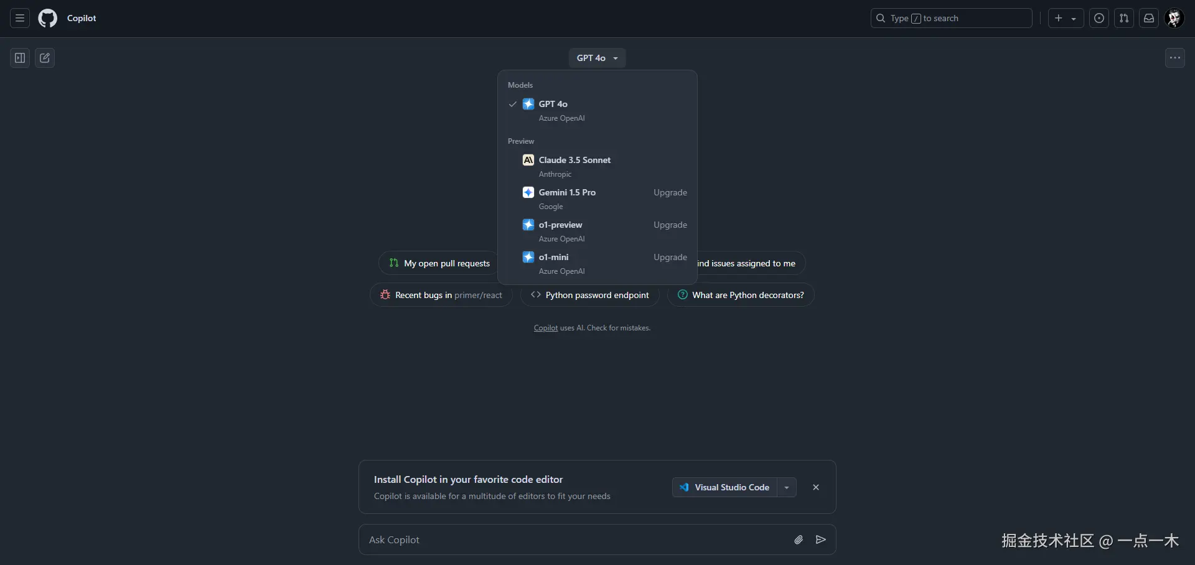Screen dimensions: 1195x565
Task: Go to the GitHub homepage logo
Action: pyautogui.click(x=47, y=18)
